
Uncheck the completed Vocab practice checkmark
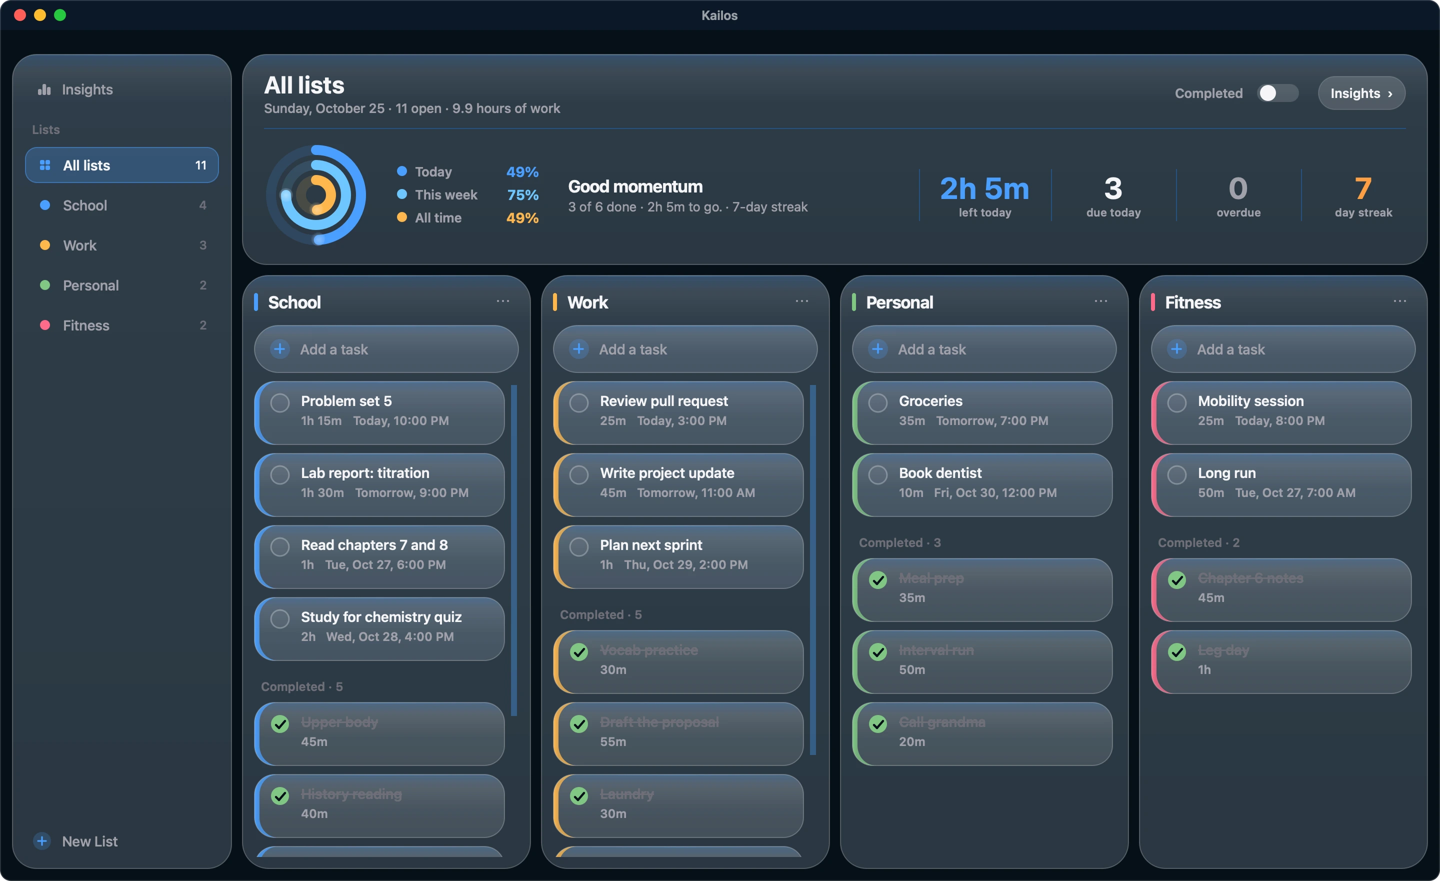(x=579, y=652)
